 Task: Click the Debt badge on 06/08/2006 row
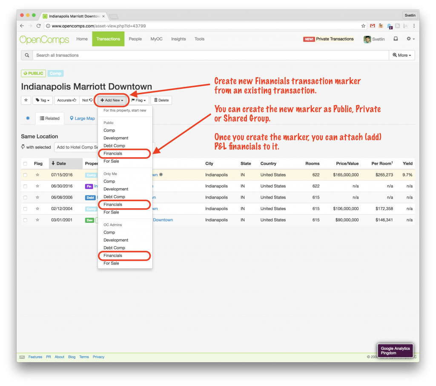click(x=90, y=198)
